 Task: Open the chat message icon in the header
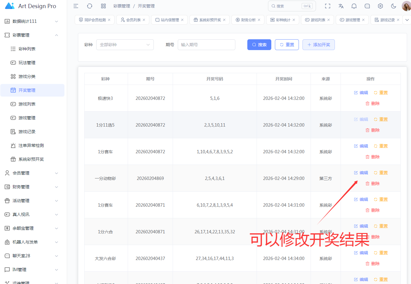point(367,6)
